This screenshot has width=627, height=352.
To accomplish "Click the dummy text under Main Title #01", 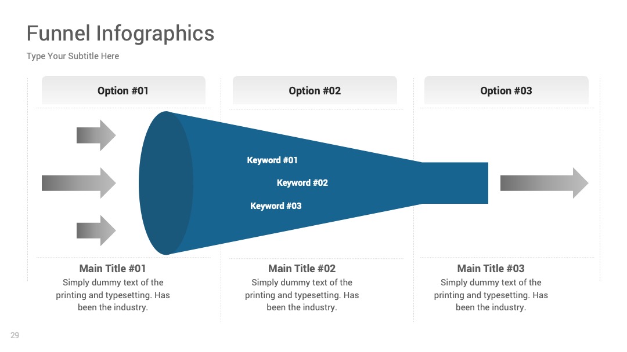I will [x=113, y=295].
